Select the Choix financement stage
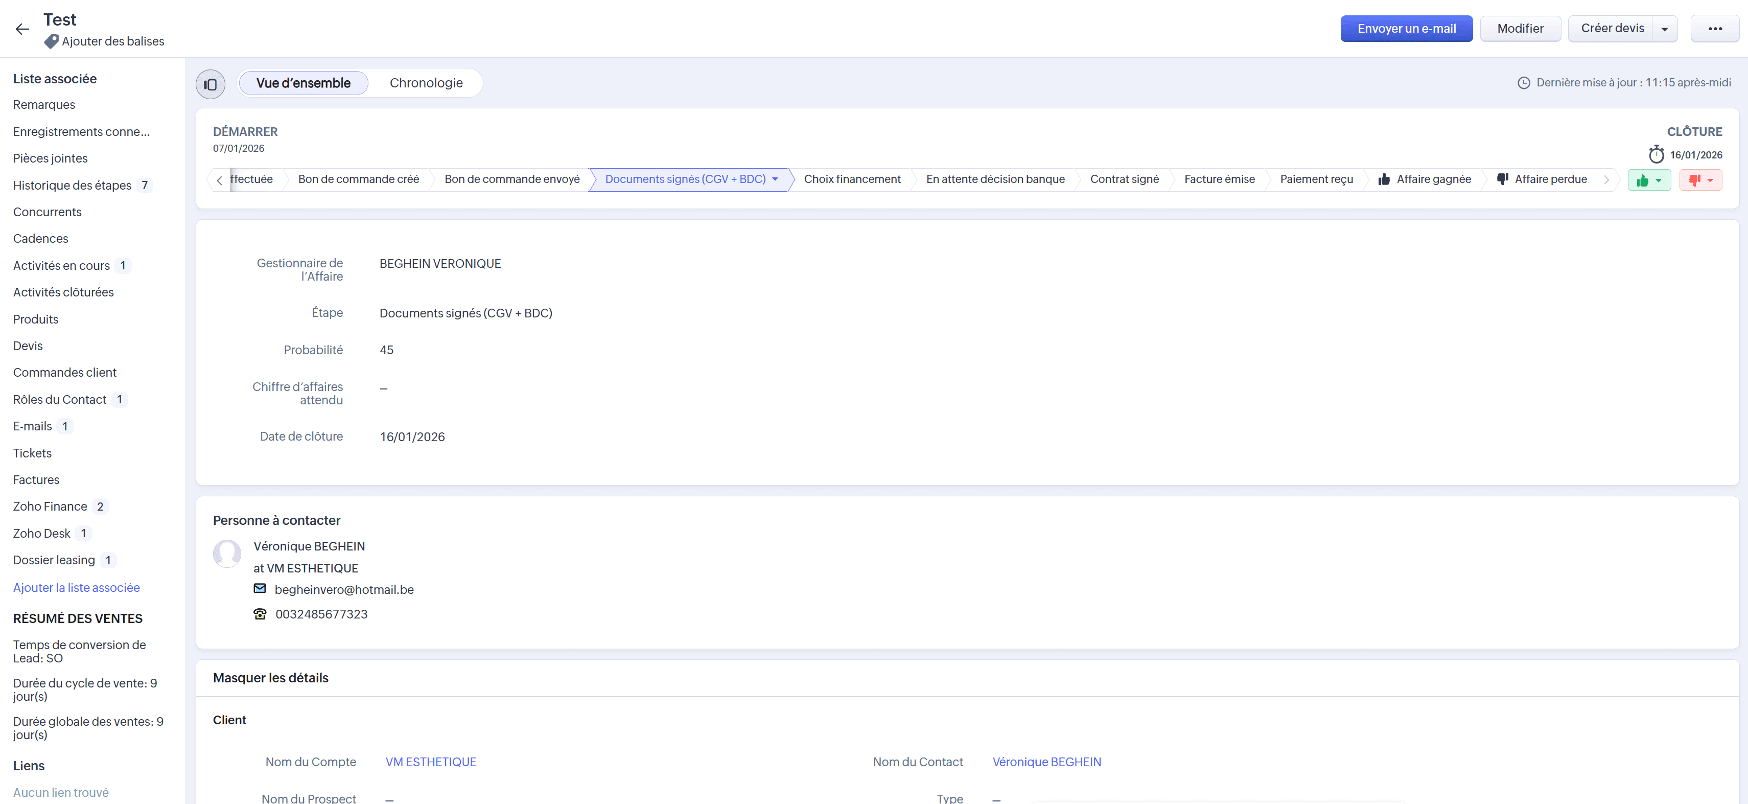The image size is (1748, 804). pos(852,179)
